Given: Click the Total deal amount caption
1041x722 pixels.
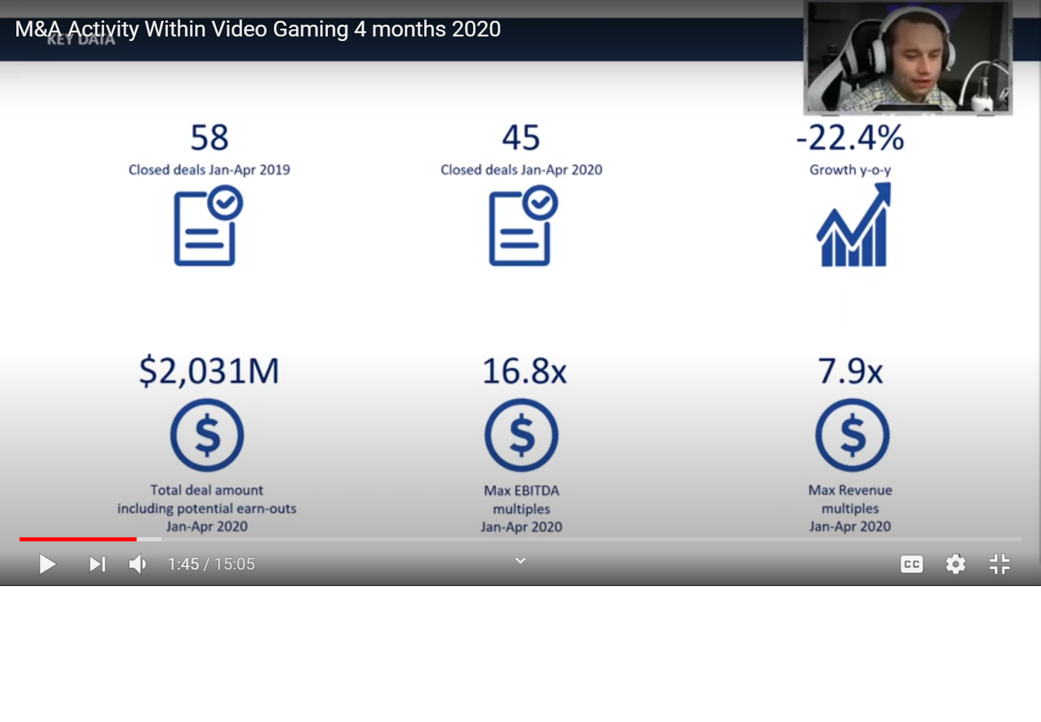Looking at the screenshot, I should coord(207,508).
